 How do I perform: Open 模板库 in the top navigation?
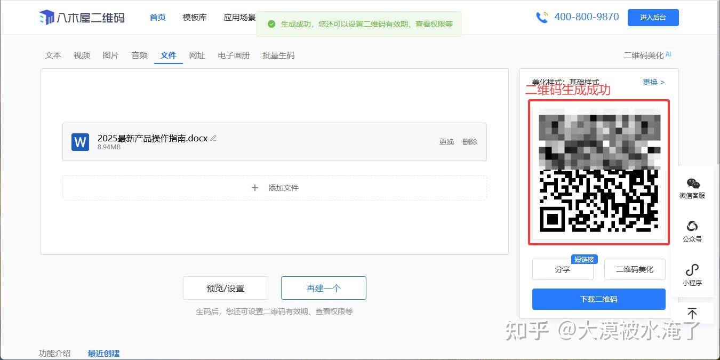point(195,18)
